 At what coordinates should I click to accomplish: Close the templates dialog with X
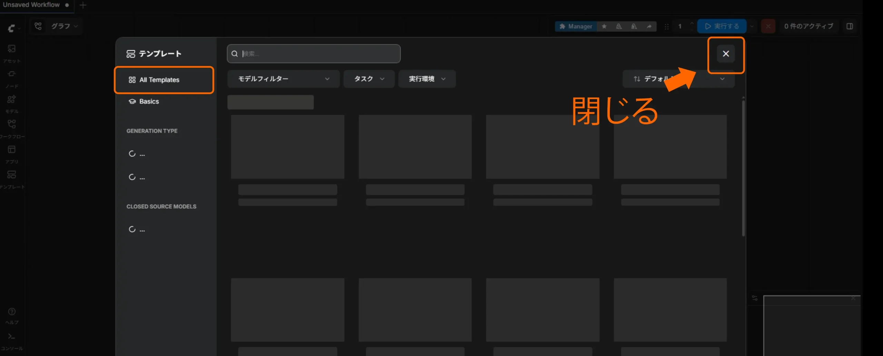(726, 54)
